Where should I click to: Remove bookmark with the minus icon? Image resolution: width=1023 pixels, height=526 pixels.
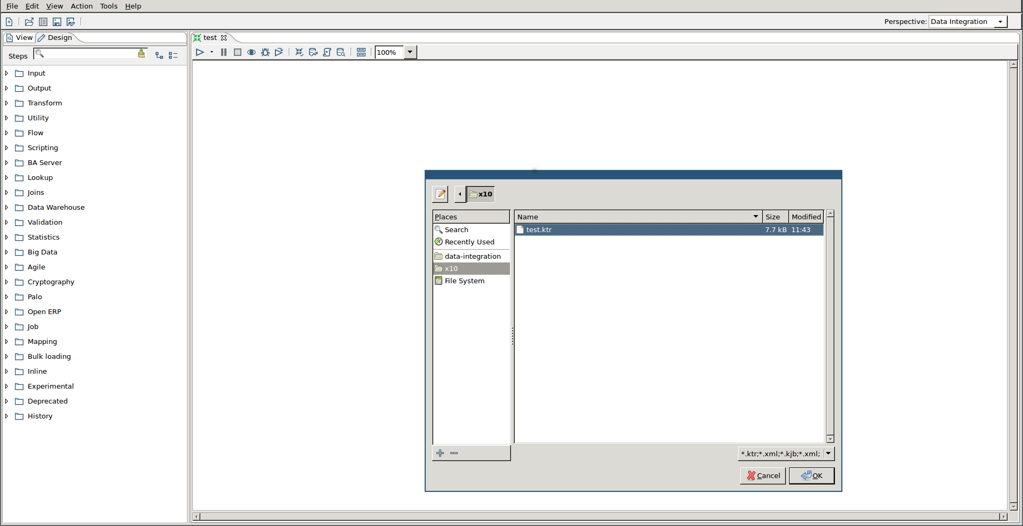[454, 454]
